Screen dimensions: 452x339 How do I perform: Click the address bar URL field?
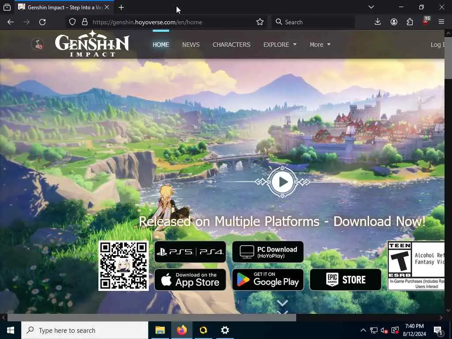pos(173,22)
